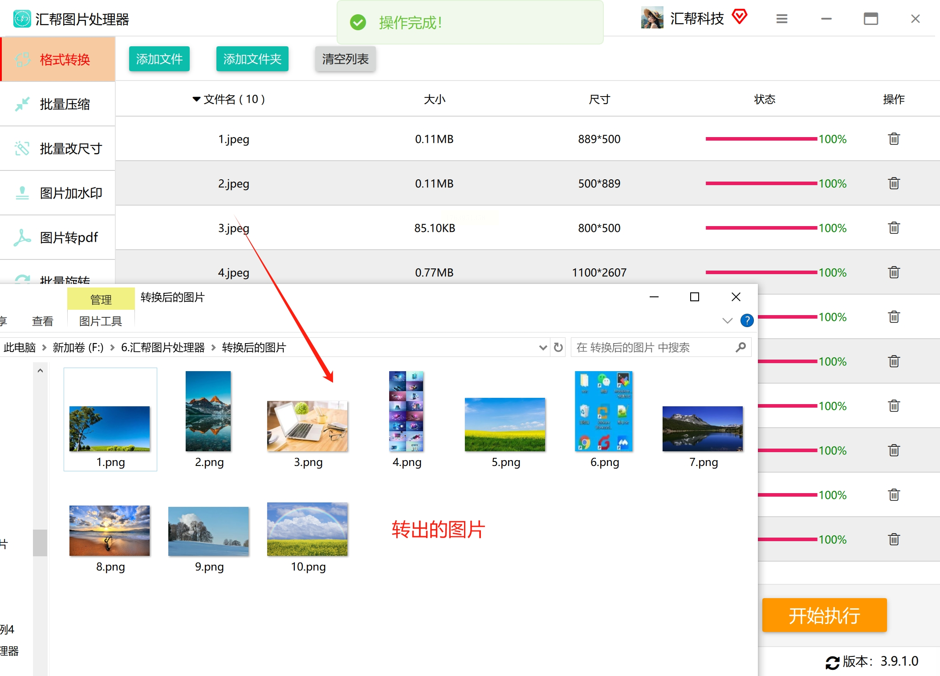Viewport: 940px width, 676px height.
Task: Click the 添加文件 button
Action: (159, 59)
